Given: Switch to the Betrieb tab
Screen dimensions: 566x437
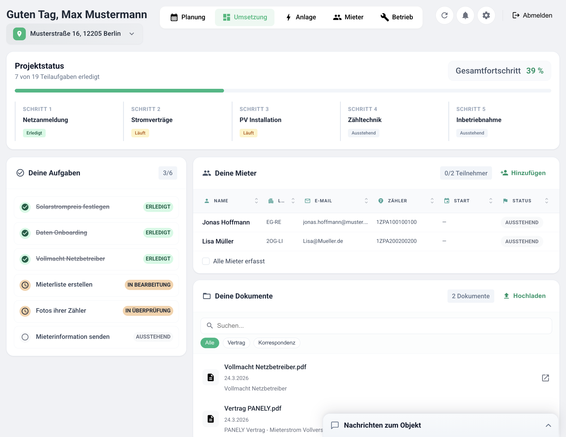Looking at the screenshot, I should tap(396, 17).
